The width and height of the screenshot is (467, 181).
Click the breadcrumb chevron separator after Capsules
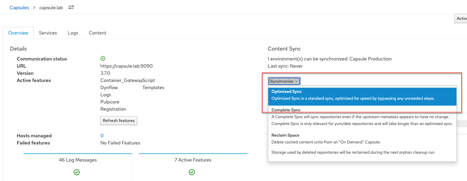click(34, 8)
